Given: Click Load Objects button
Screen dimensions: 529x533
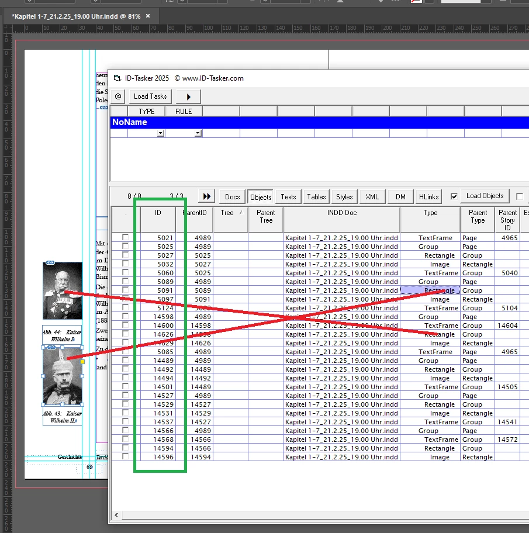Looking at the screenshot, I should pyautogui.click(x=485, y=196).
